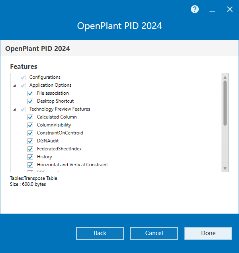Click the Size : 608.0 bytes text
Viewport: 239px width, 253px height.
click(28, 184)
